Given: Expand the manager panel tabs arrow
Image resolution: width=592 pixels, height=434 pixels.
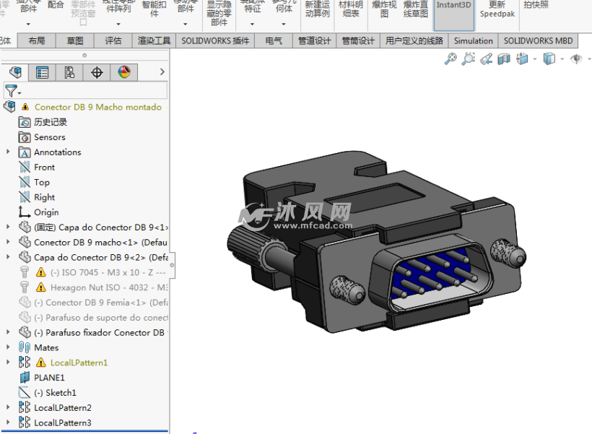Looking at the screenshot, I should pyautogui.click(x=162, y=72).
